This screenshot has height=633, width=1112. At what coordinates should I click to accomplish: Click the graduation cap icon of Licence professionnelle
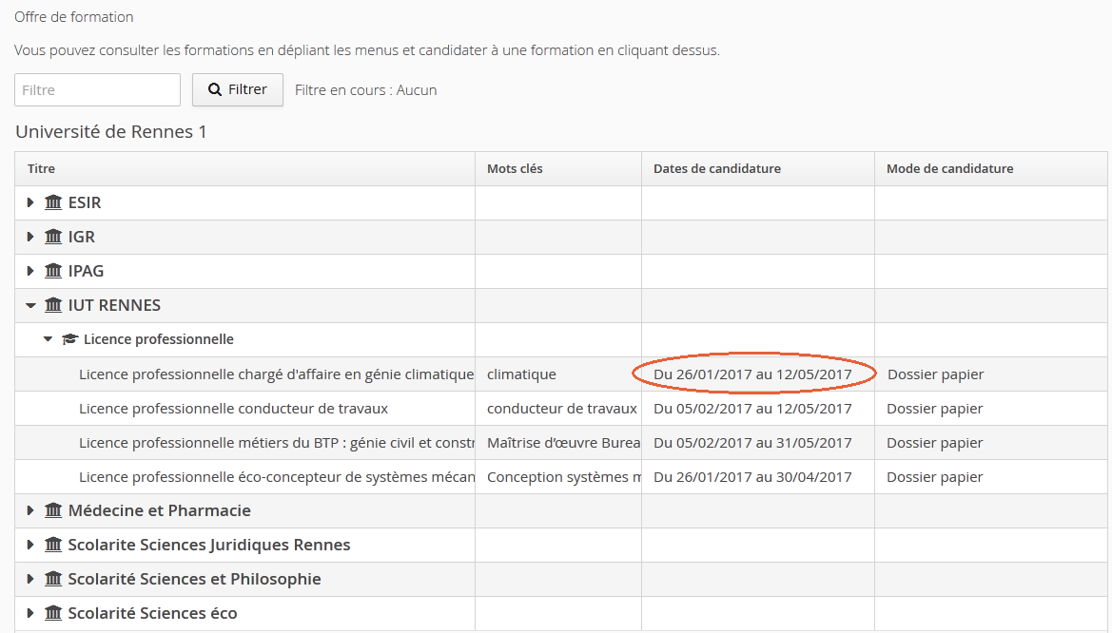point(69,339)
